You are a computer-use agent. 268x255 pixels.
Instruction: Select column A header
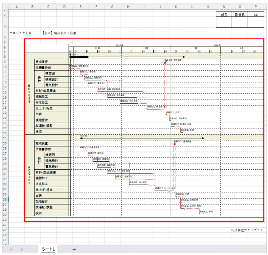click(17, 7)
